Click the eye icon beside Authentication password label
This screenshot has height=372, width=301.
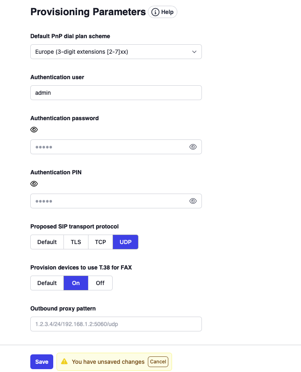(x=34, y=130)
